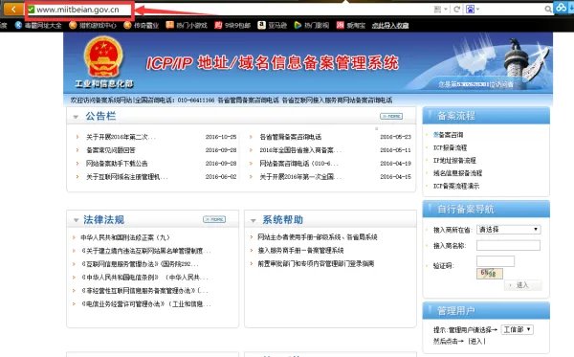The width and height of the screenshot is (574, 357).
Task: Open the 热门影视 bookmark
Action: [x=312, y=25]
